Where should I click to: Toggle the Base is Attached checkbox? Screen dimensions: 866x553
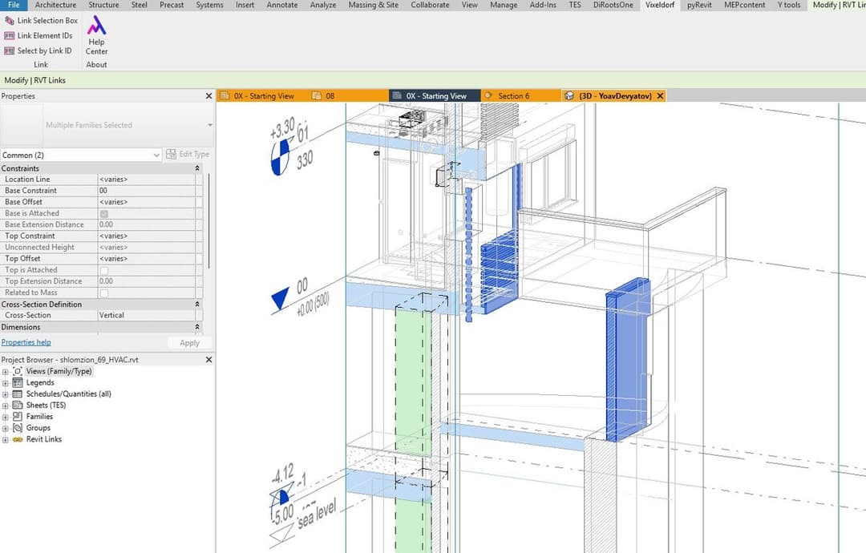(103, 213)
